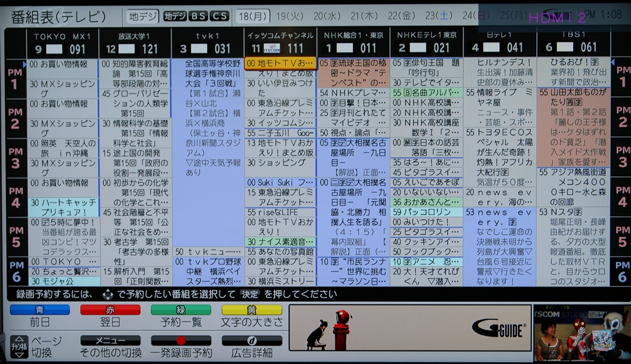Image resolution: width=631 pixels, height=364 pixels.
Task: Select the 横浜ミストリー program
Action: [280, 281]
